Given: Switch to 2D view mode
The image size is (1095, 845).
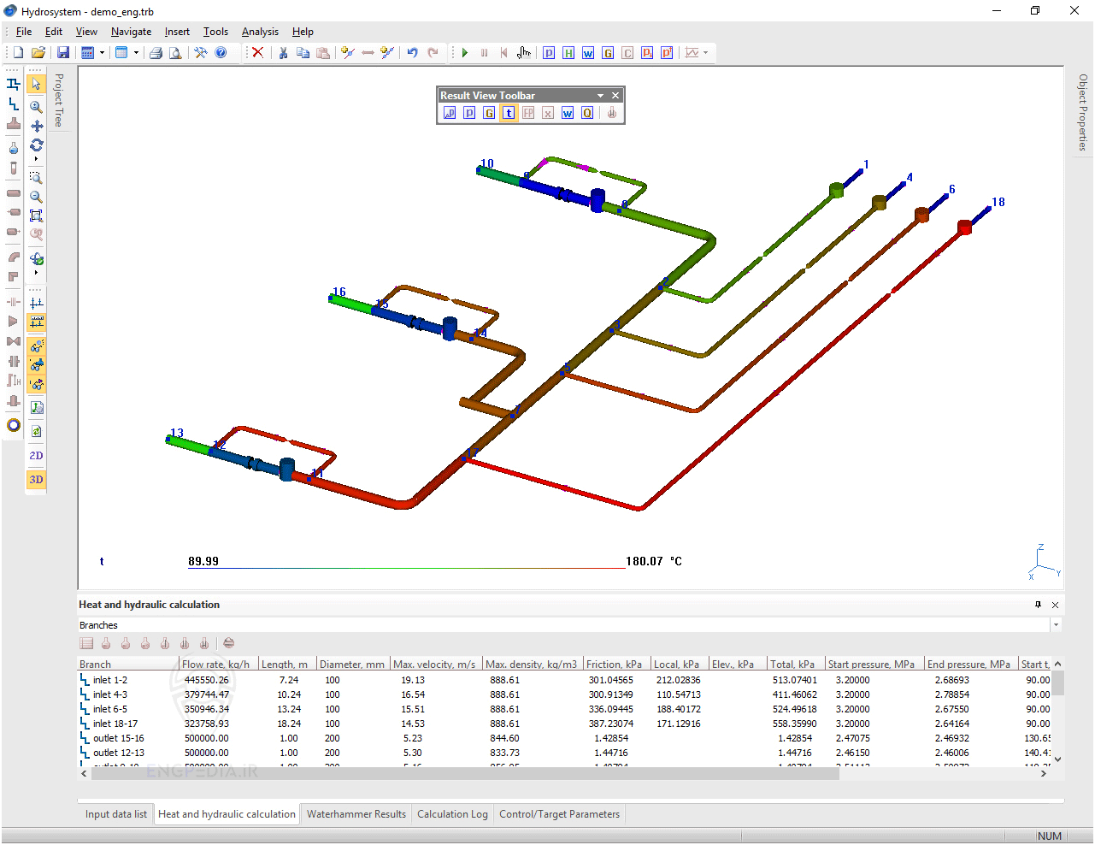Looking at the screenshot, I should 36,455.
